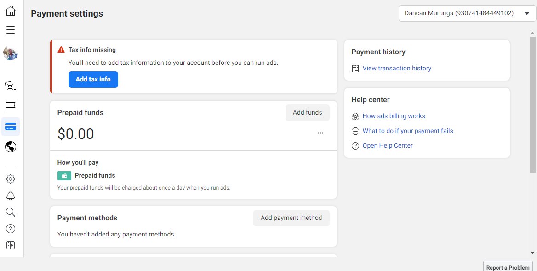This screenshot has height=271, width=537.
Task: Open the help question mark icon
Action: point(11,229)
